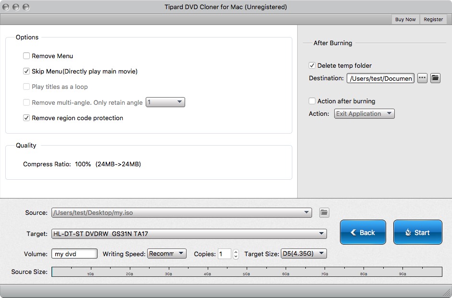Expand the Source path dropdown
The width and height of the screenshot is (452, 298).
point(182,213)
